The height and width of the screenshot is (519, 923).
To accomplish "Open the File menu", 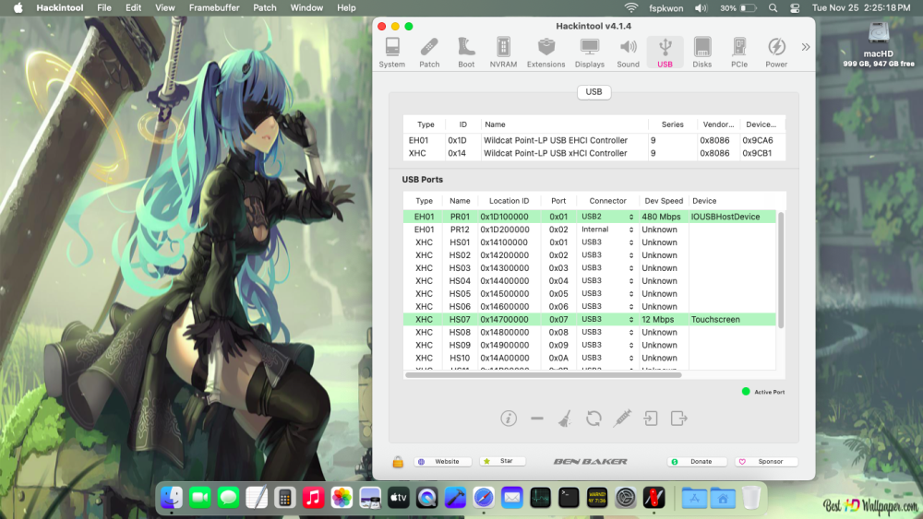I will click(104, 7).
